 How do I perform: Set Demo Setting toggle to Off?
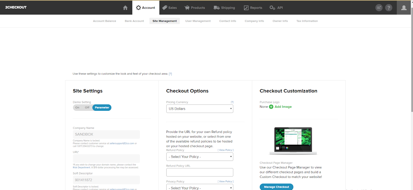coord(87,107)
